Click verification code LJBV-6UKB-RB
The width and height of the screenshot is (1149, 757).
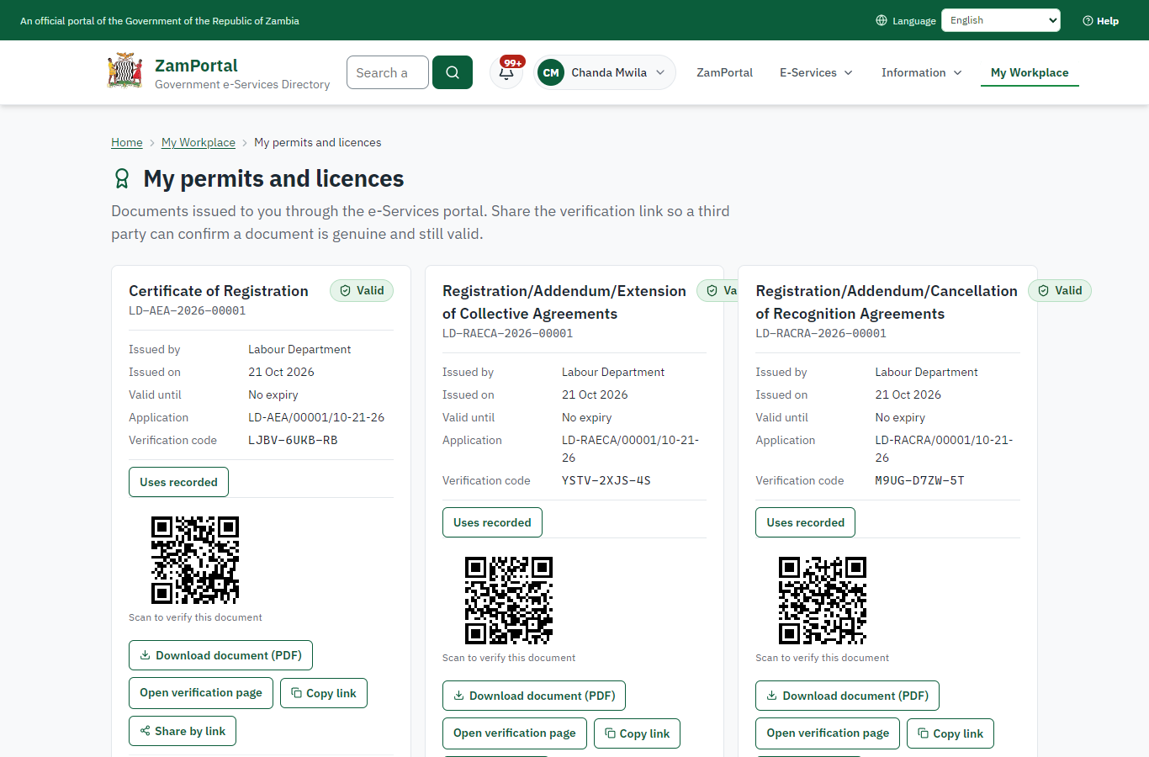click(x=293, y=440)
